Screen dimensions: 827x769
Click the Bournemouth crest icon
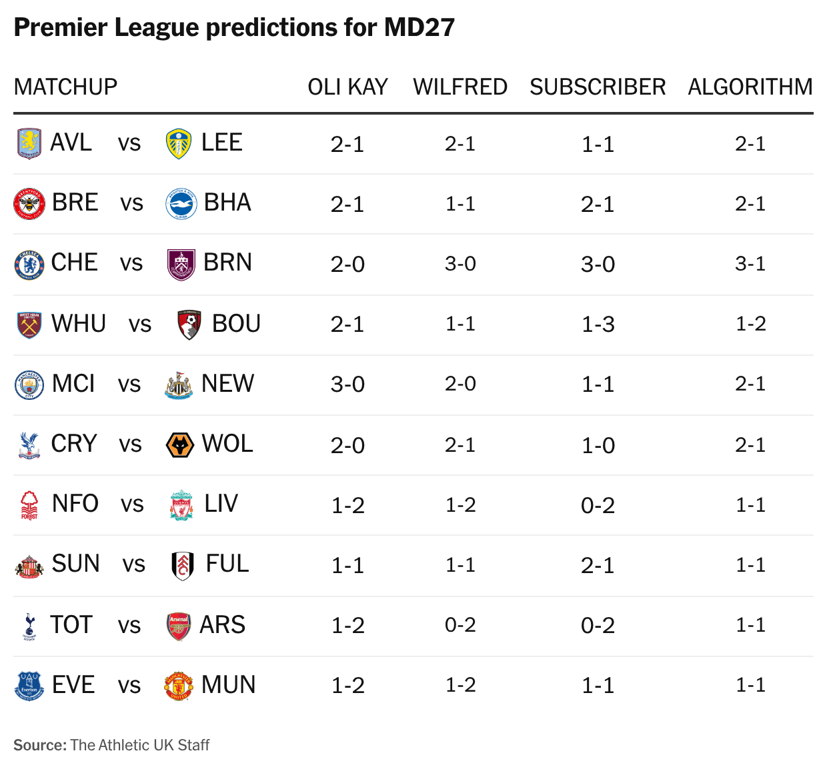click(x=190, y=325)
